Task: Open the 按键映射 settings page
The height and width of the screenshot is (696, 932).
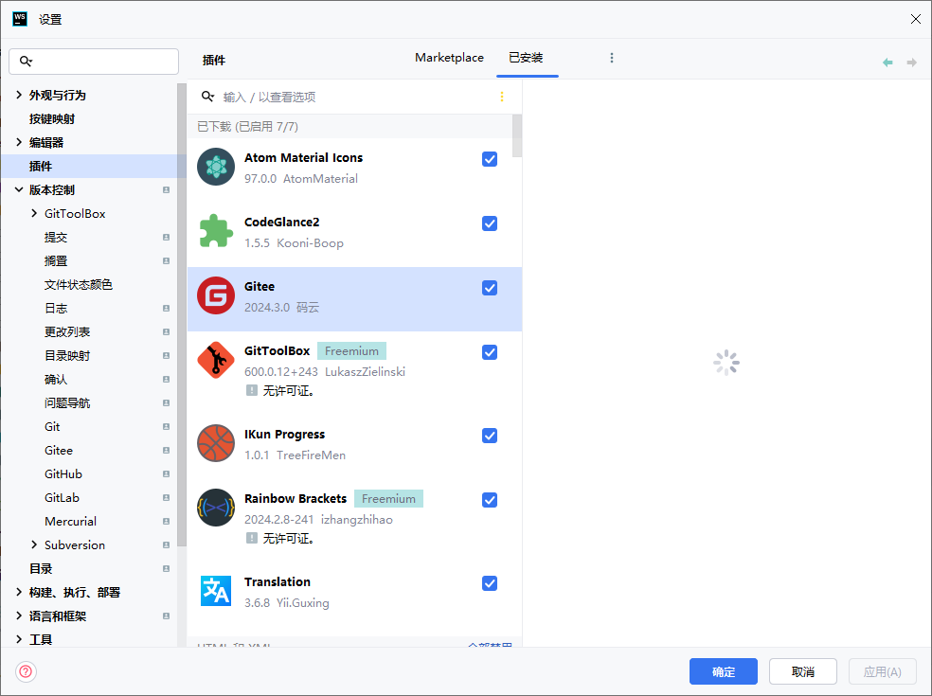Action: point(52,119)
